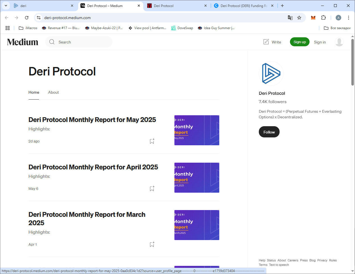Screen dimensions: 355x274
Task: Save the April 2025 report bookmark icon
Action: point(152,188)
